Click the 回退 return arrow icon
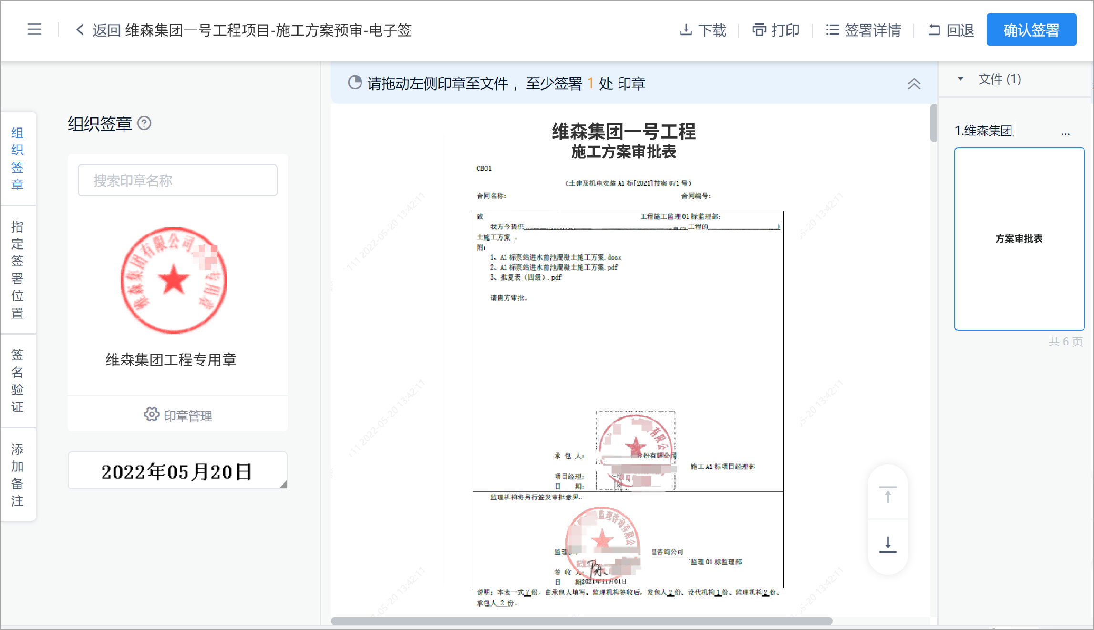Viewport: 1094px width, 630px height. (934, 30)
